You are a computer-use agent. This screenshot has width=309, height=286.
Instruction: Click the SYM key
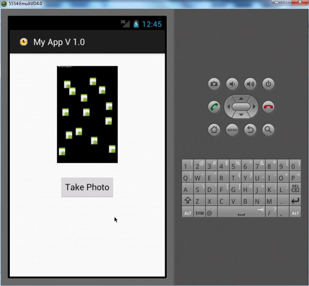(199, 212)
